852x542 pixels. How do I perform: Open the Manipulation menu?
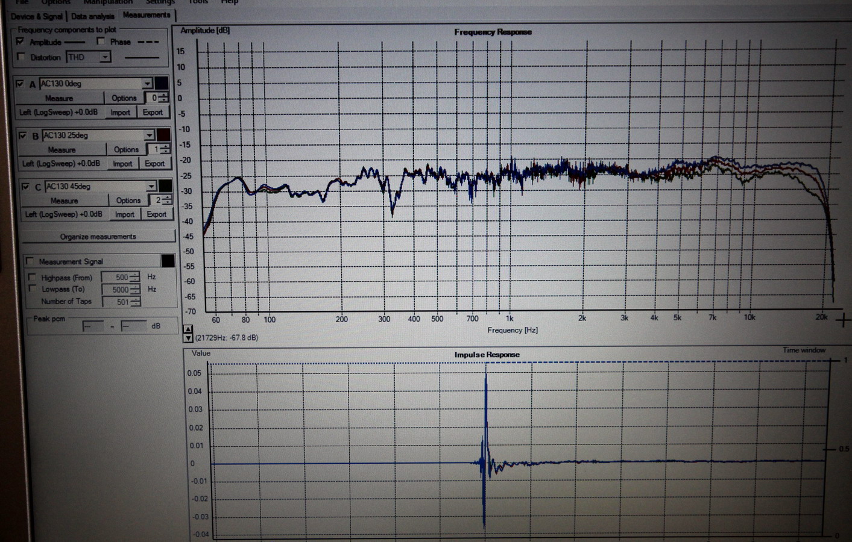click(x=108, y=2)
